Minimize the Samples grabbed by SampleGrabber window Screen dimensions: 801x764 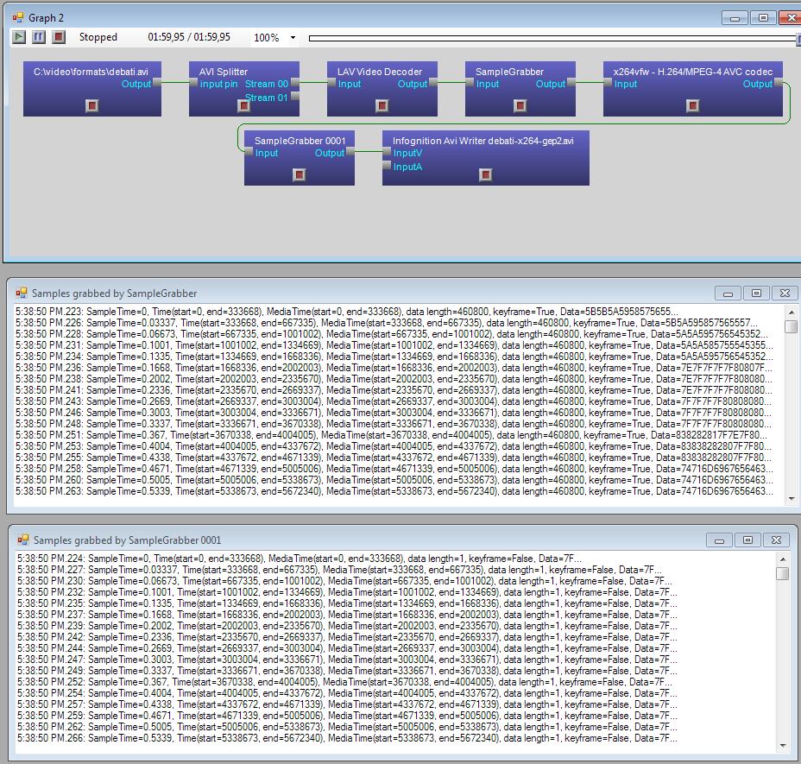click(728, 294)
